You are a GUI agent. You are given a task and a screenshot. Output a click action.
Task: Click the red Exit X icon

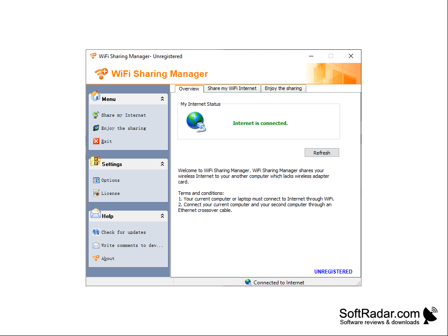tap(96, 141)
